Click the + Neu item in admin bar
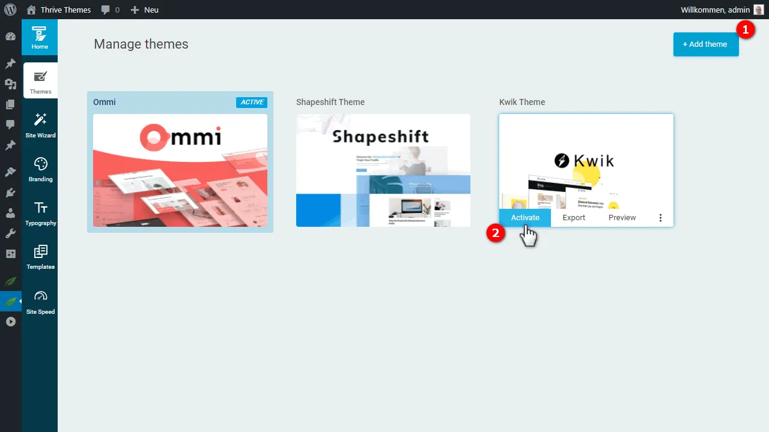Screen dimensions: 769x432 point(145,10)
